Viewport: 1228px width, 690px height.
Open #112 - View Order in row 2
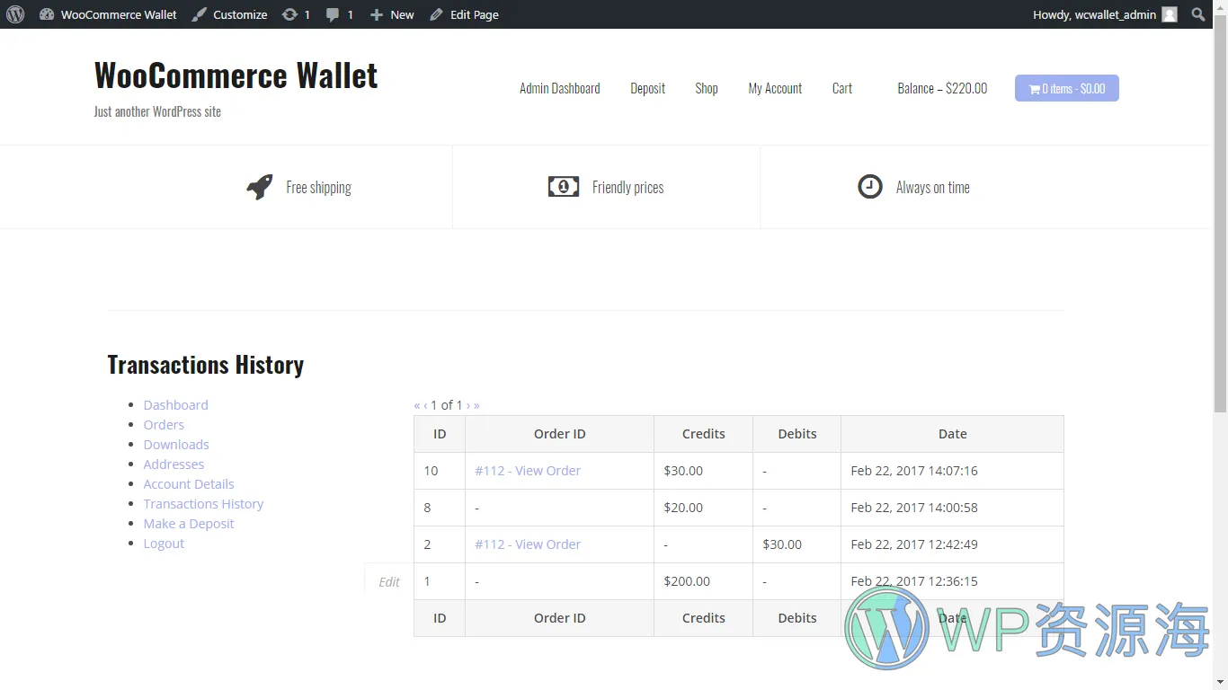(528, 544)
